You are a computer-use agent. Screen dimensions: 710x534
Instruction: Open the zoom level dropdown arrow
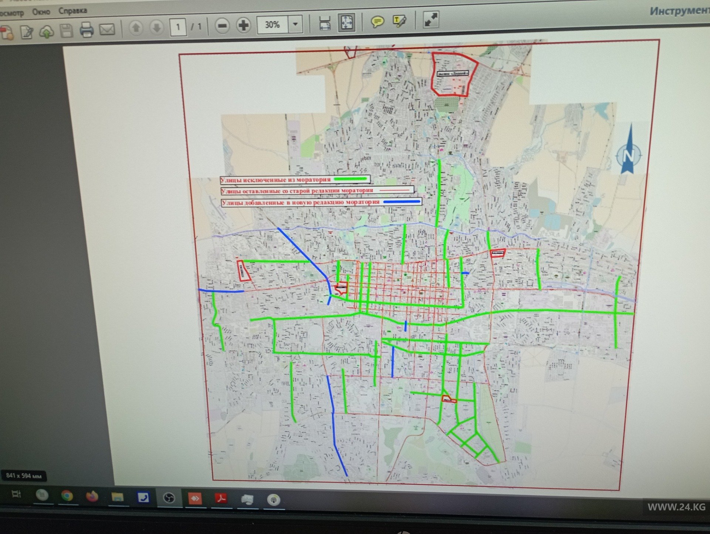295,24
